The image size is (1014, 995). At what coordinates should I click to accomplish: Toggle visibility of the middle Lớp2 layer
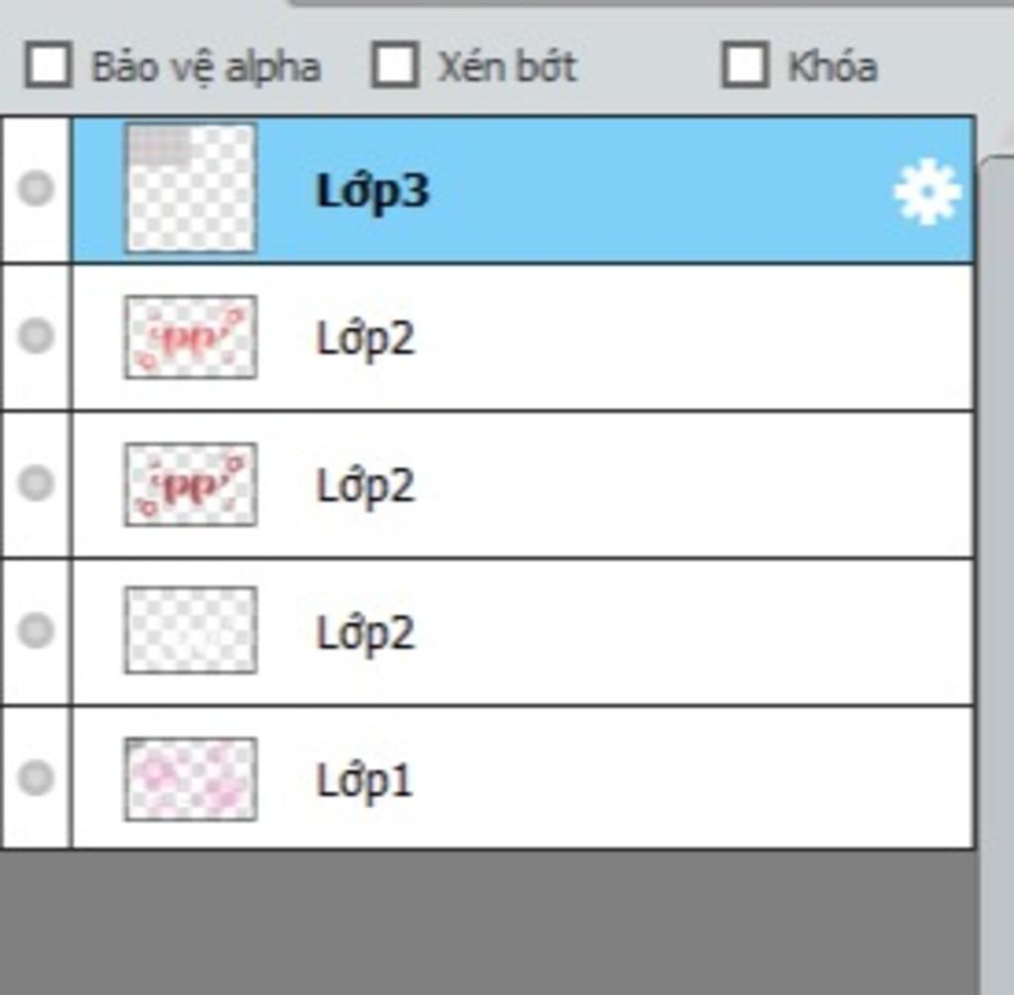tap(36, 483)
